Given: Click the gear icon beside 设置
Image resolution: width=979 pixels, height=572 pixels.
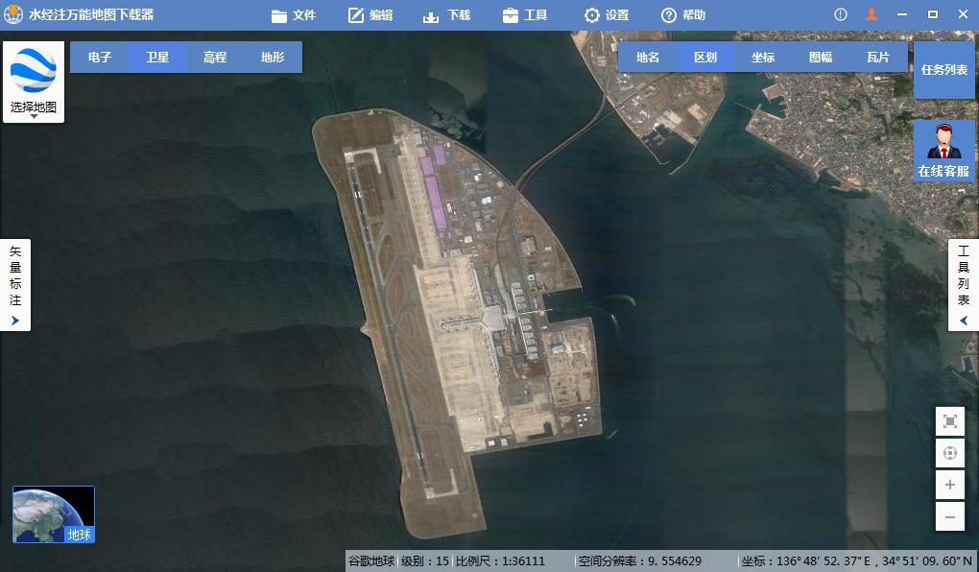Looking at the screenshot, I should (x=592, y=15).
